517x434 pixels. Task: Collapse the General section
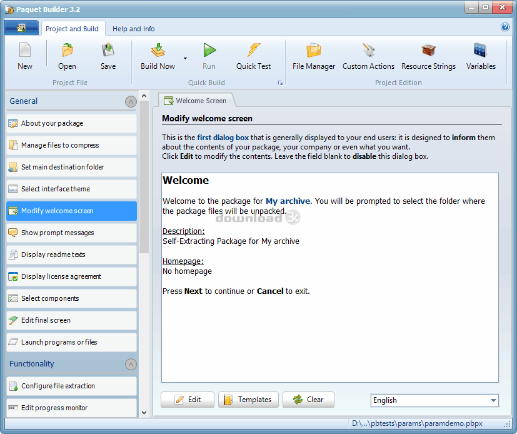(x=131, y=101)
